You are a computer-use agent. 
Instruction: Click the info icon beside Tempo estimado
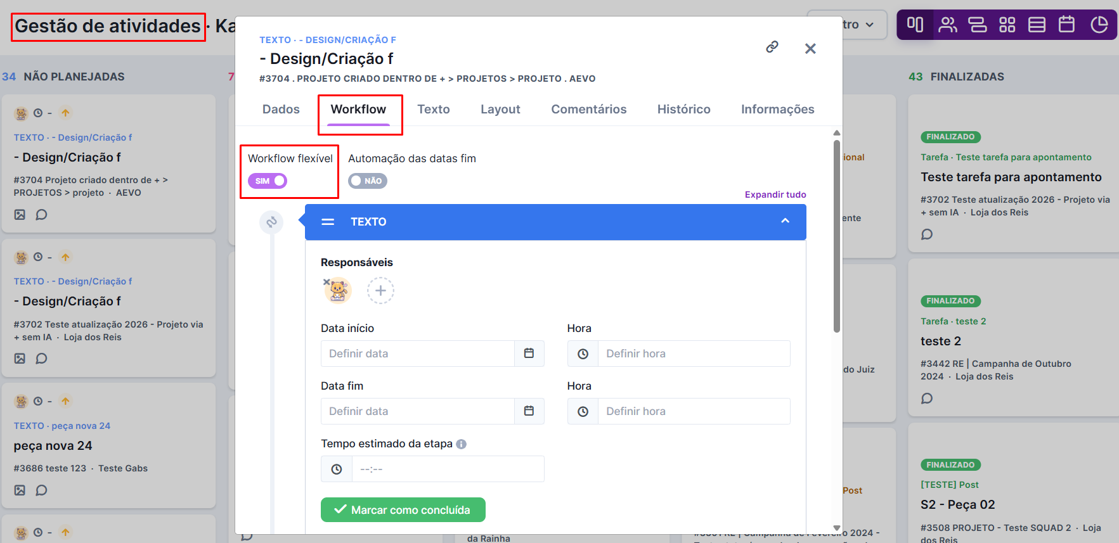[462, 444]
